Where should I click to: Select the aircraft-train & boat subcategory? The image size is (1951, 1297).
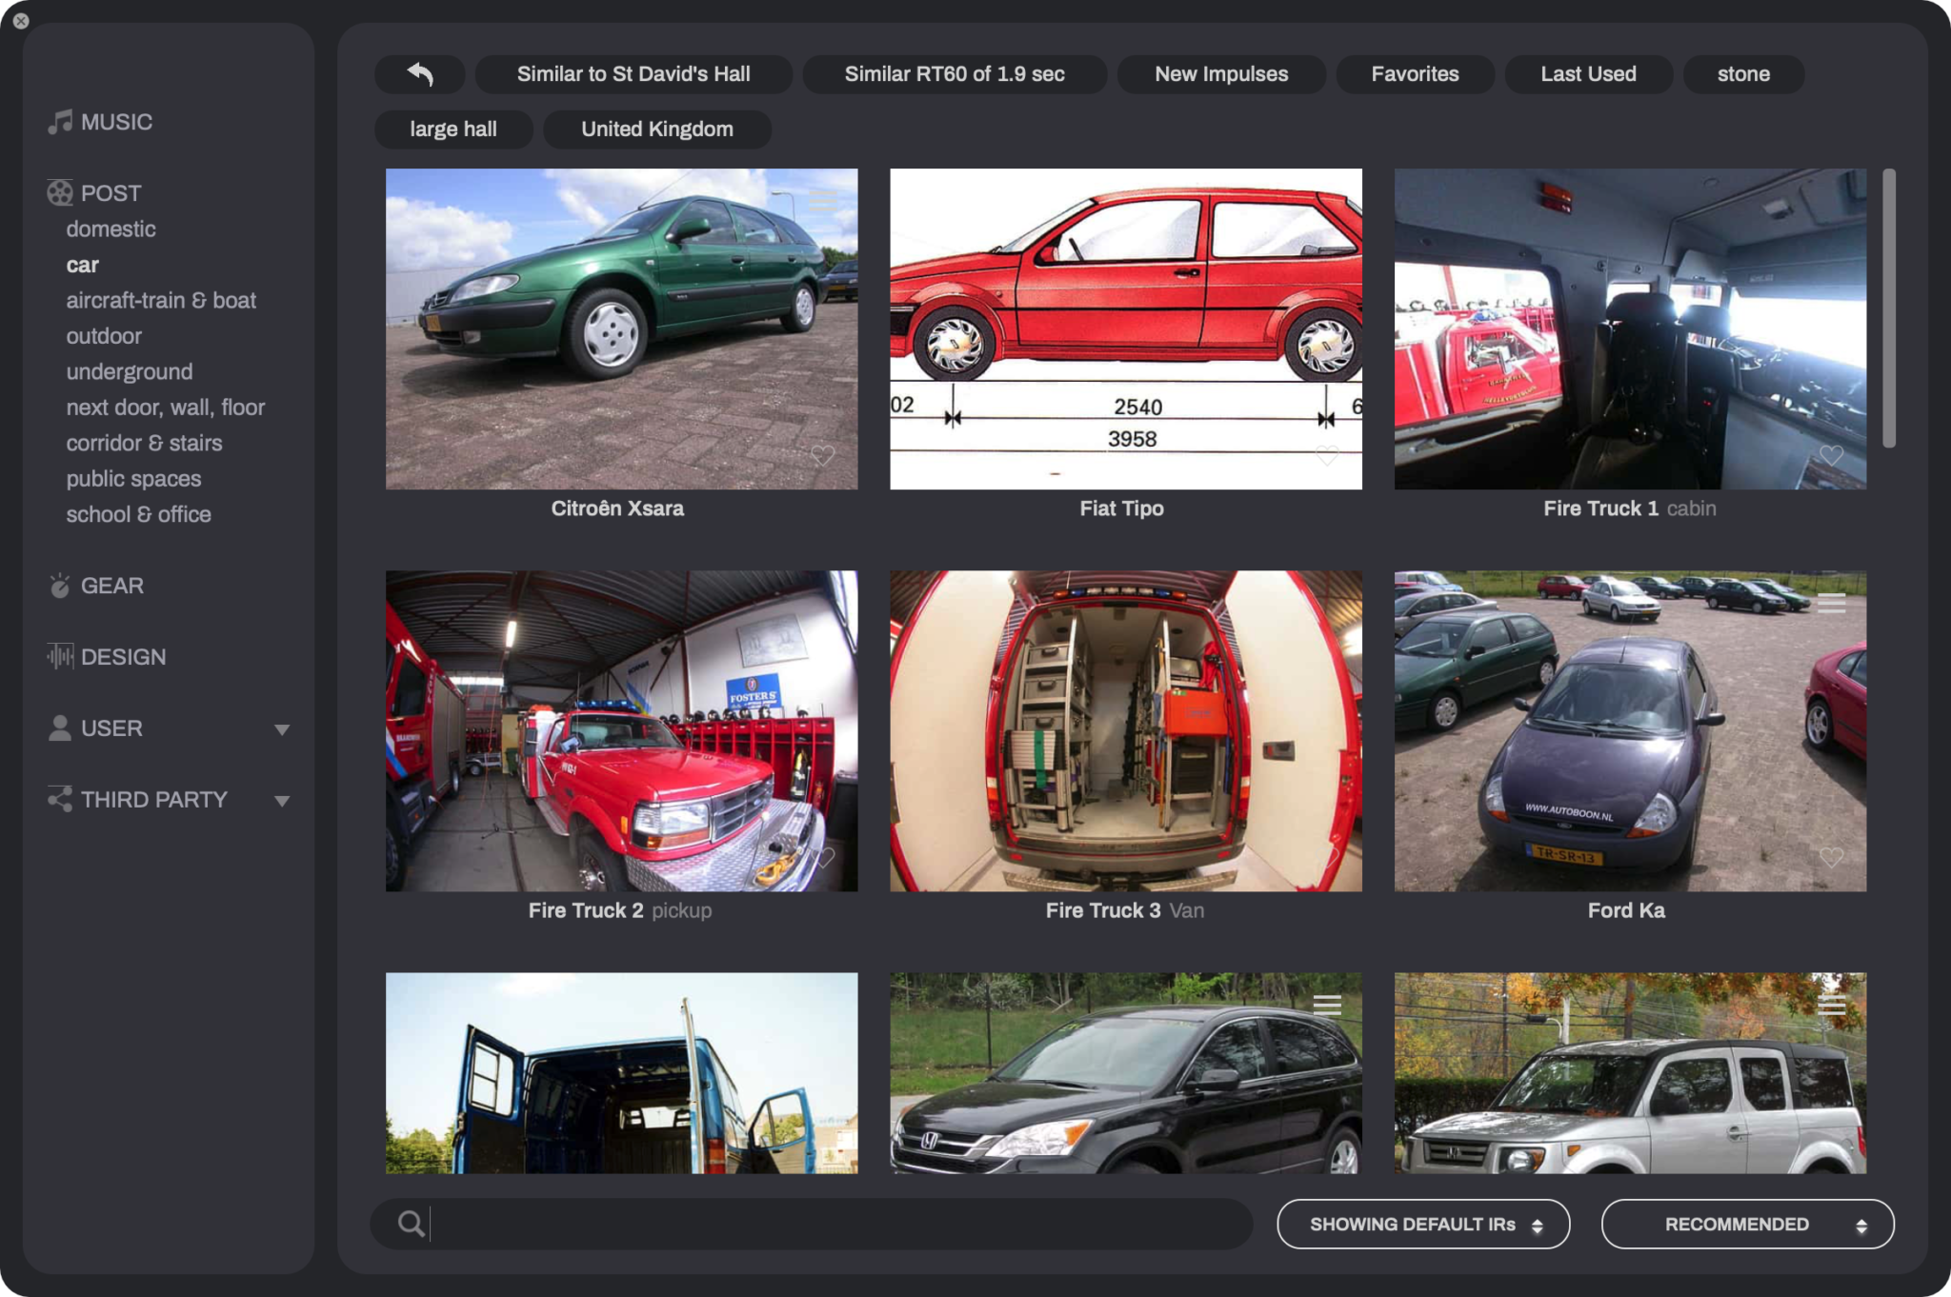pos(161,301)
